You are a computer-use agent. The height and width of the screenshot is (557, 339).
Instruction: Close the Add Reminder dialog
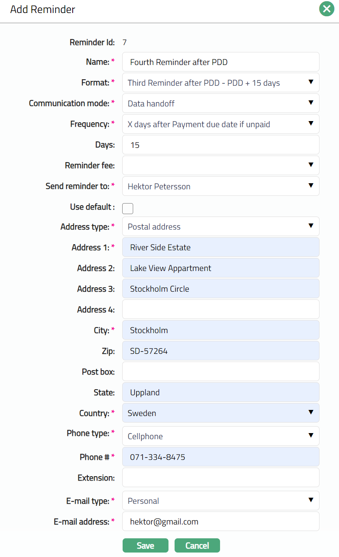(326, 9)
